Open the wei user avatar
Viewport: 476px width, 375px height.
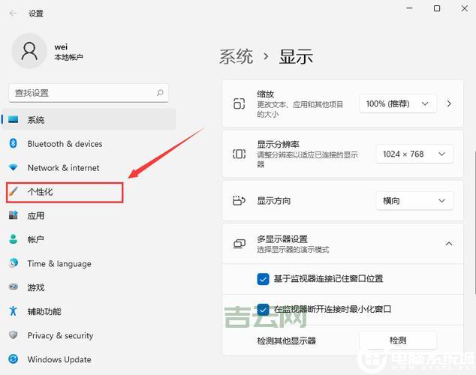(29, 51)
